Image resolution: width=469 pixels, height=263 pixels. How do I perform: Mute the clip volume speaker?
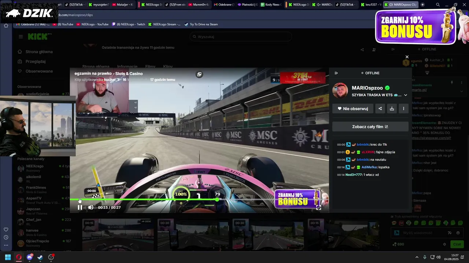tap(91, 207)
